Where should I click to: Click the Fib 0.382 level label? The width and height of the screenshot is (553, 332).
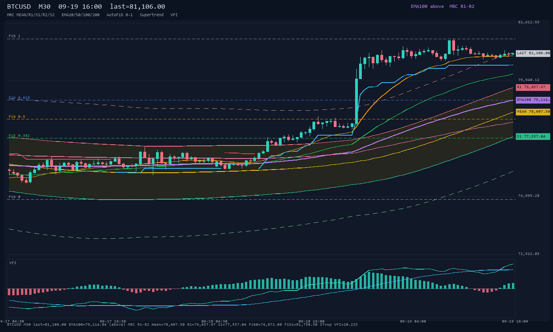pos(19,136)
